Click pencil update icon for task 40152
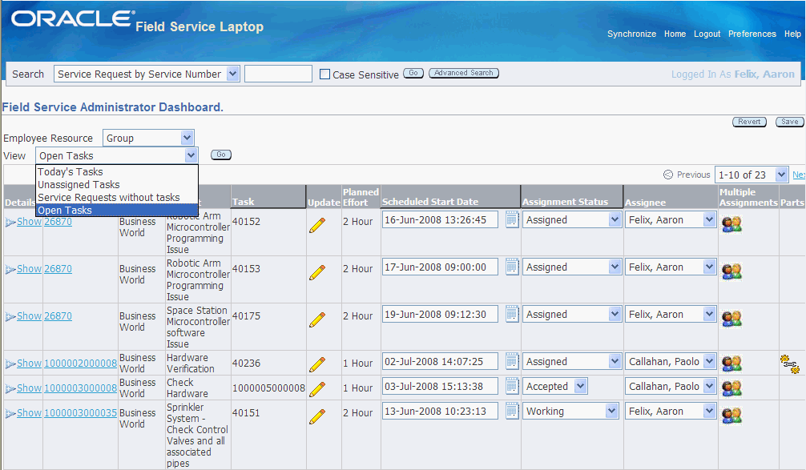 (x=317, y=225)
